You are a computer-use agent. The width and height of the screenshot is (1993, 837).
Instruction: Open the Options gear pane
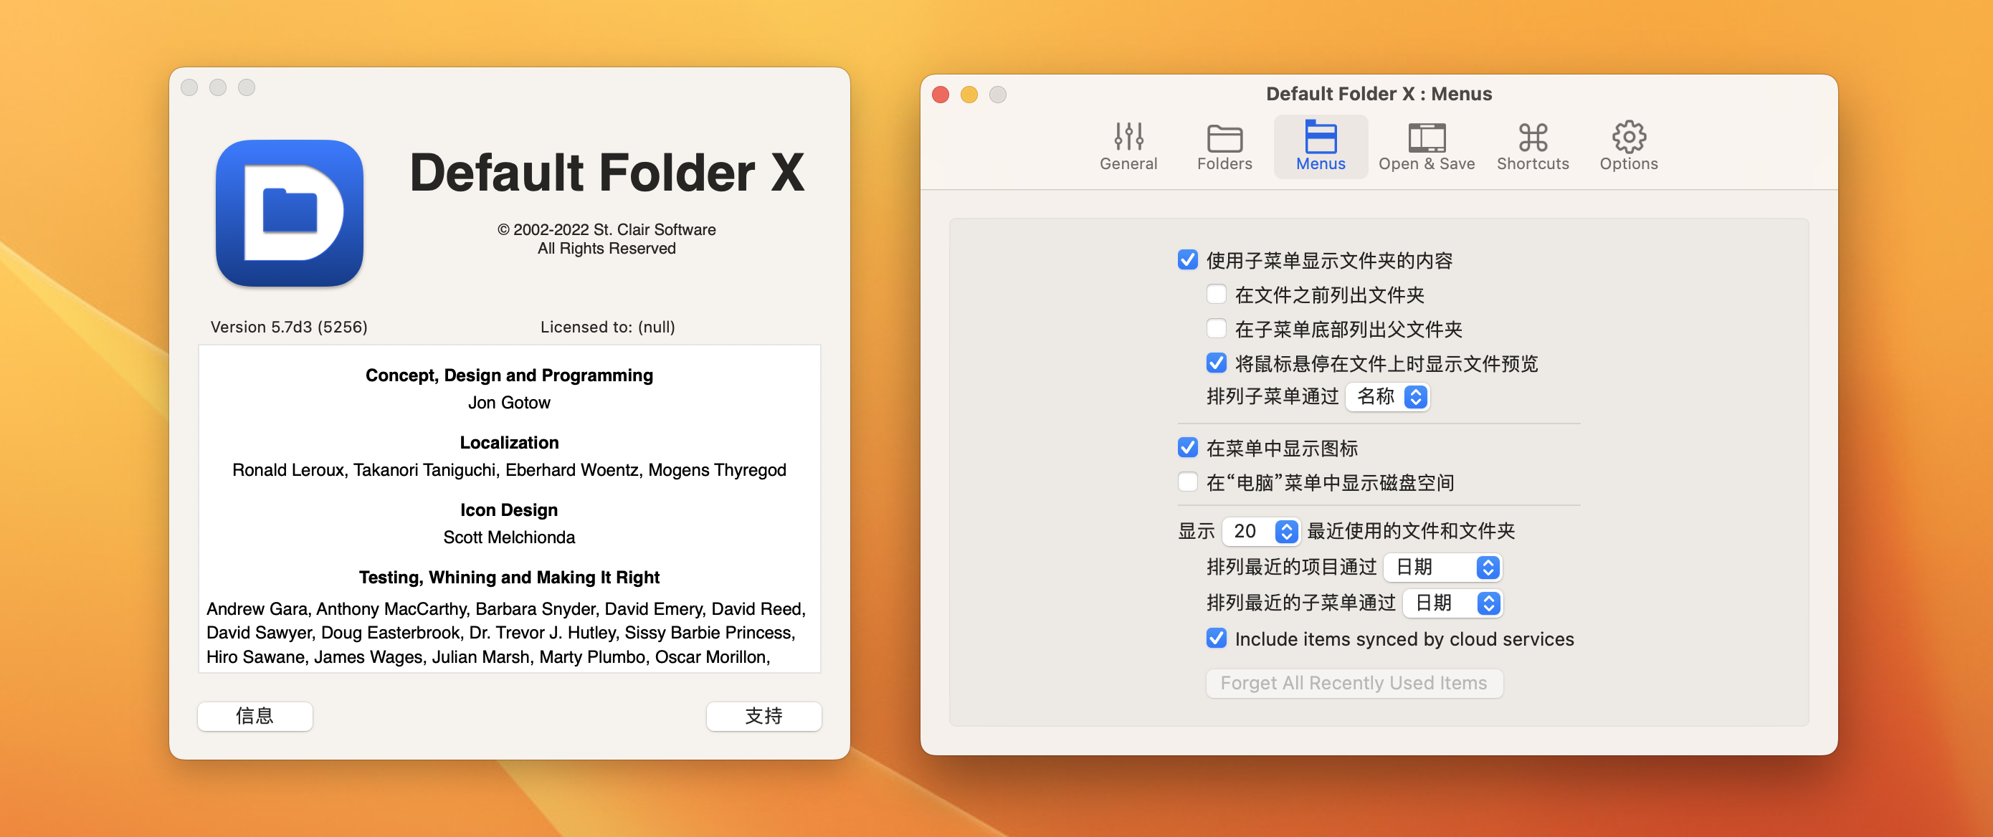pos(1628,147)
